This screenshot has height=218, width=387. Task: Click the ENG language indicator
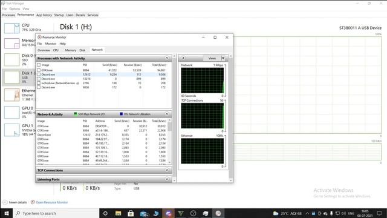(351, 213)
